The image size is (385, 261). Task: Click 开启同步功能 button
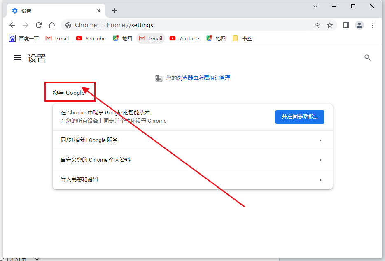299,117
